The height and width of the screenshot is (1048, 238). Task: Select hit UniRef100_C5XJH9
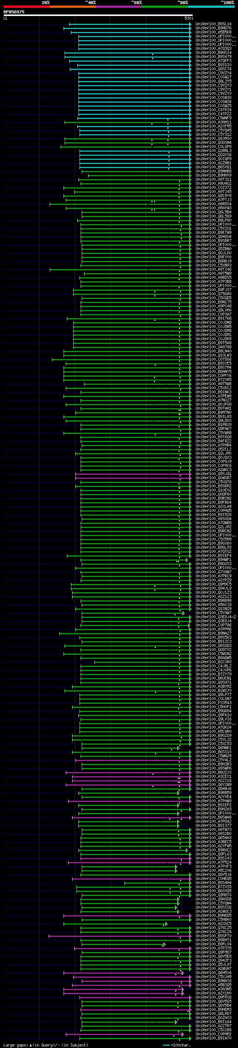coord(213,977)
